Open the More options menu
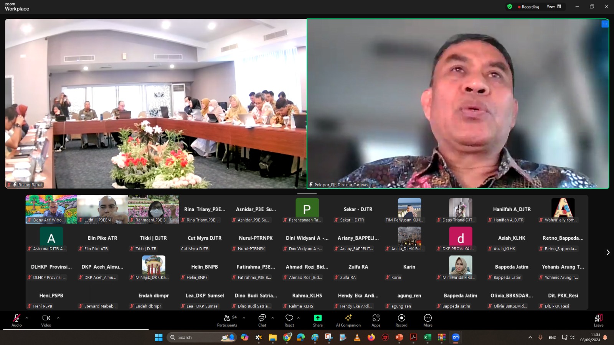 coord(427,320)
